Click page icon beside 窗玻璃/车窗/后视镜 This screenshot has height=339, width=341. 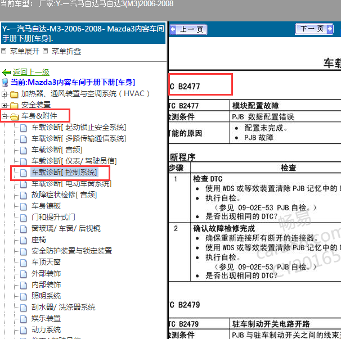(x=24, y=229)
